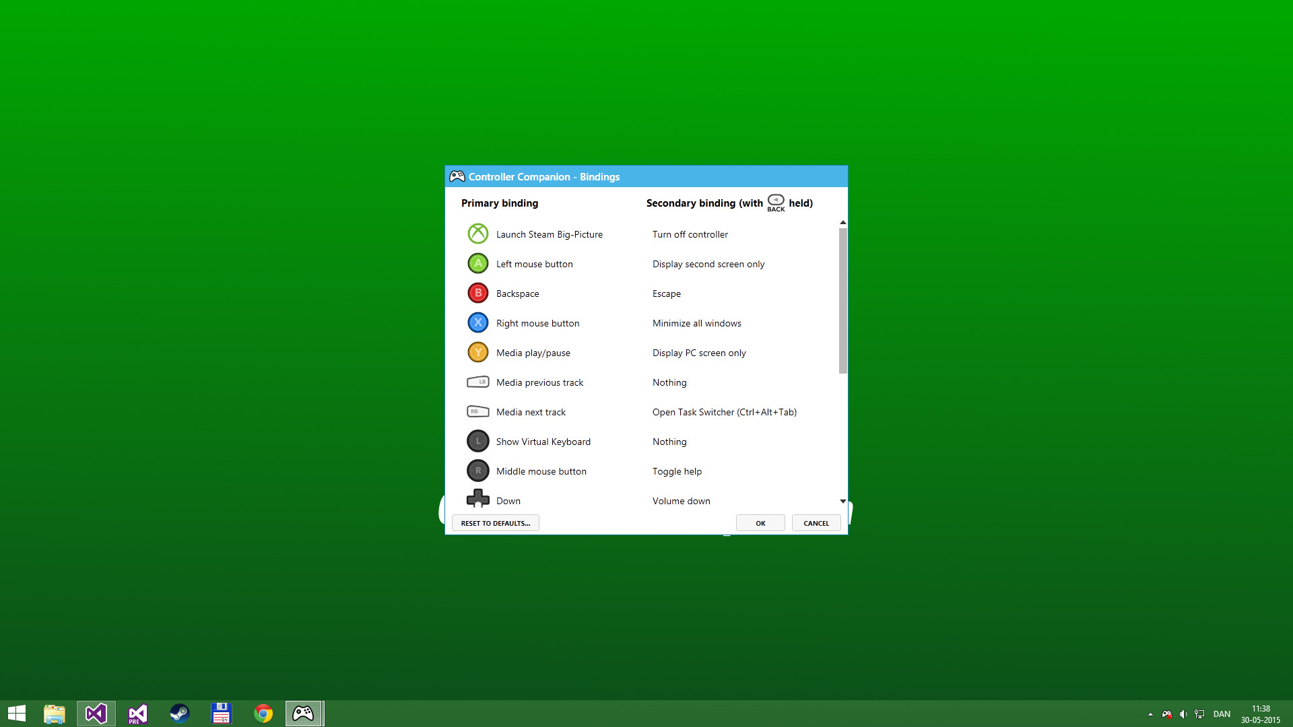This screenshot has width=1293, height=727.
Task: Cancel the bindings dialog
Action: click(816, 522)
